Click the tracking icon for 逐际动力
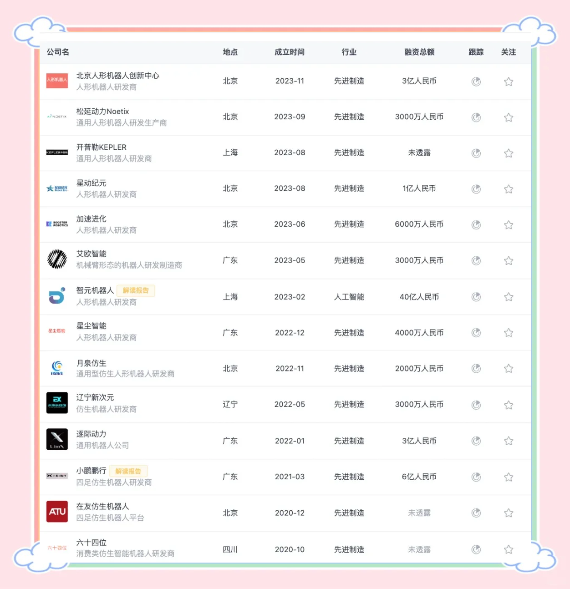 point(476,441)
